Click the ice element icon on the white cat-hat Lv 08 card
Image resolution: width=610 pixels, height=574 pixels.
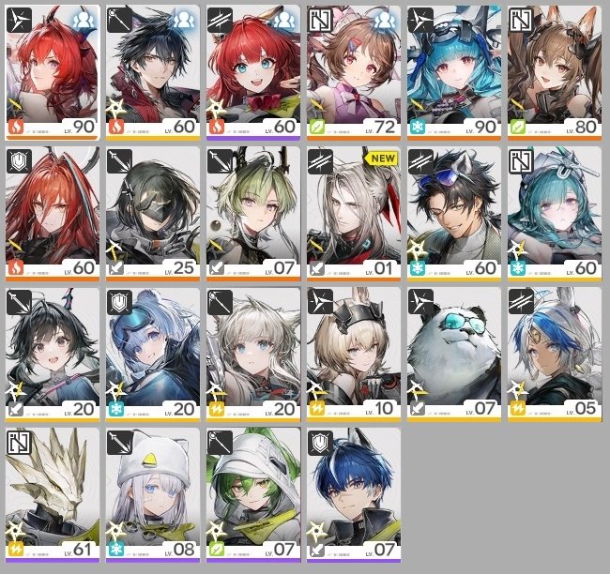click(x=116, y=550)
